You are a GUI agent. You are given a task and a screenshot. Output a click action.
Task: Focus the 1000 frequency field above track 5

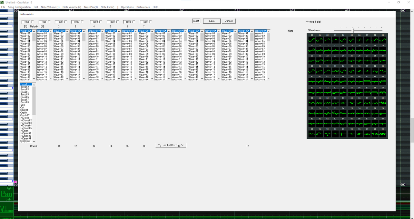point(111,21)
